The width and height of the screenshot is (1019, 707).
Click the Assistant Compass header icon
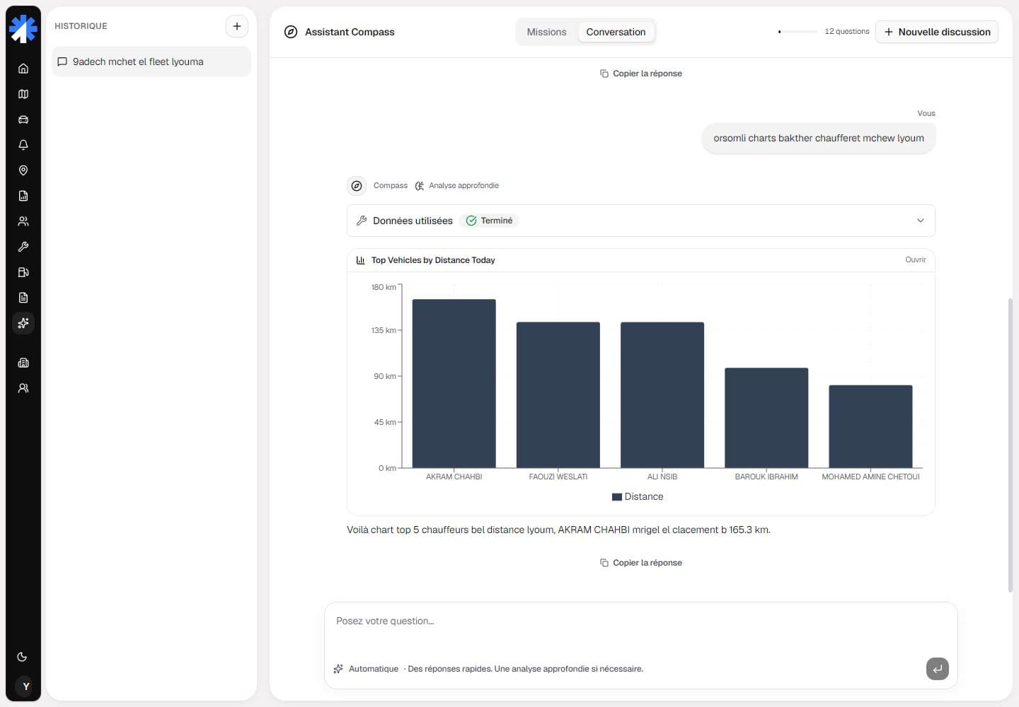(291, 32)
